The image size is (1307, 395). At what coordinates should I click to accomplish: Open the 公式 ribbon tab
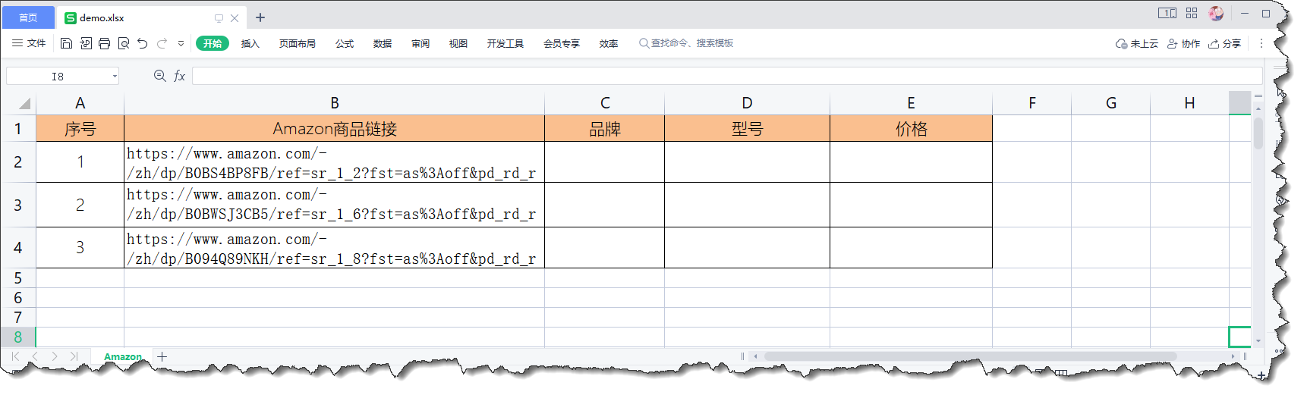345,43
